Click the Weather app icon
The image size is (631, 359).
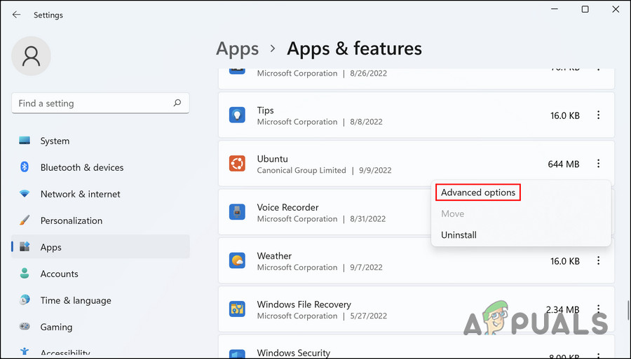[x=237, y=261]
